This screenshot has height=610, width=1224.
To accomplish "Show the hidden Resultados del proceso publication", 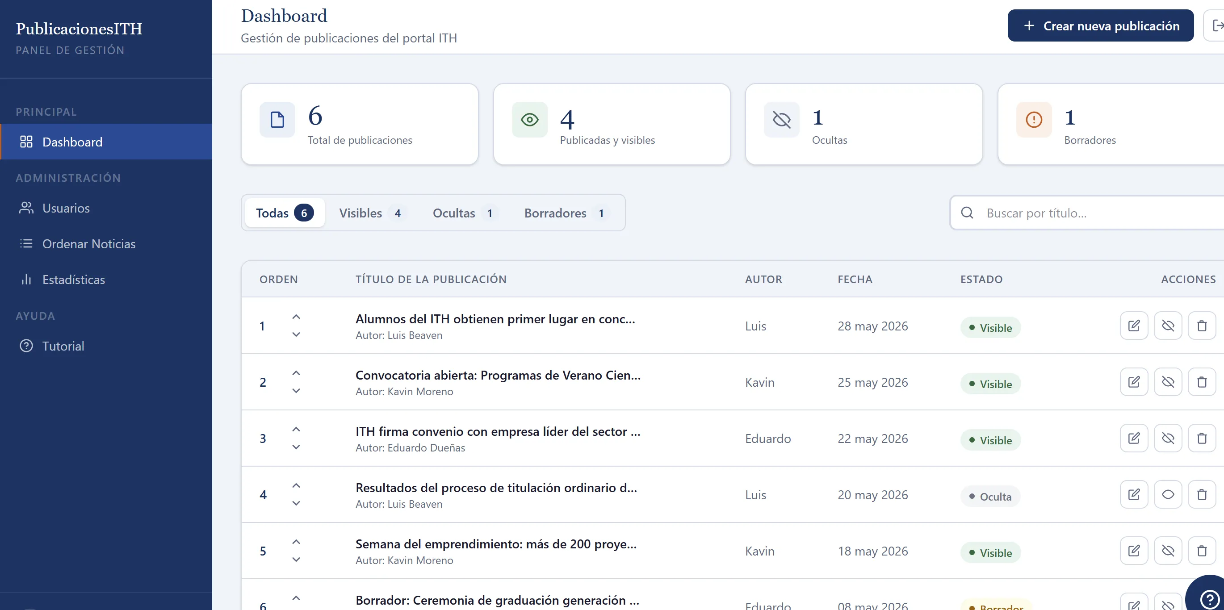I will (1168, 494).
